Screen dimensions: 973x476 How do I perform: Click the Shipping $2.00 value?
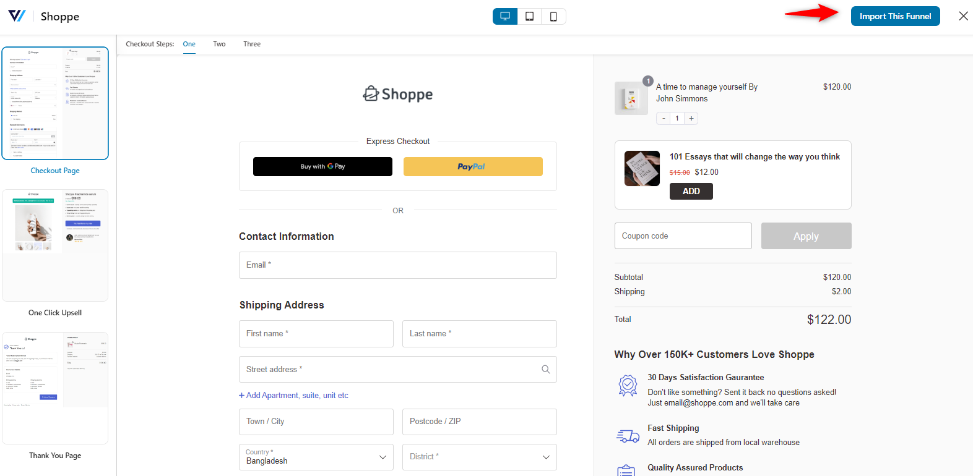pyautogui.click(x=841, y=292)
